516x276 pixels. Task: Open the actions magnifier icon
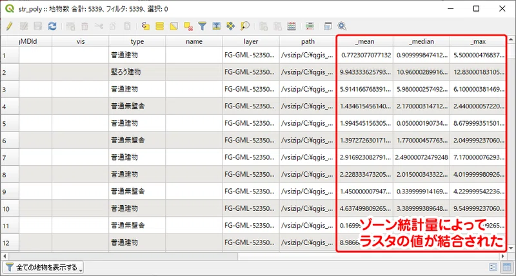(x=342, y=26)
